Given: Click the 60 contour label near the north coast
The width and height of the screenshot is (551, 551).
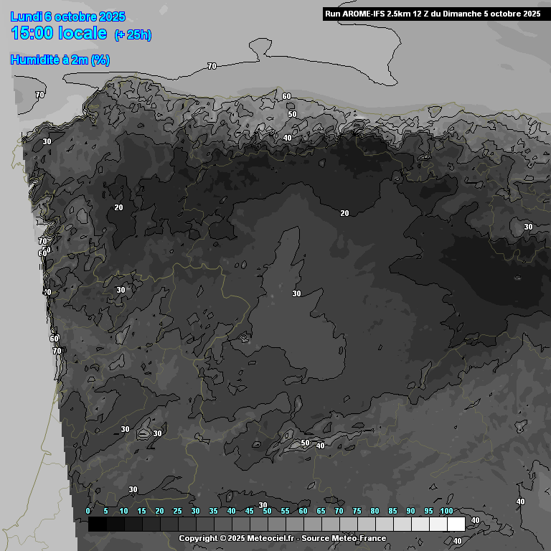Looking at the screenshot, I should pos(286,96).
